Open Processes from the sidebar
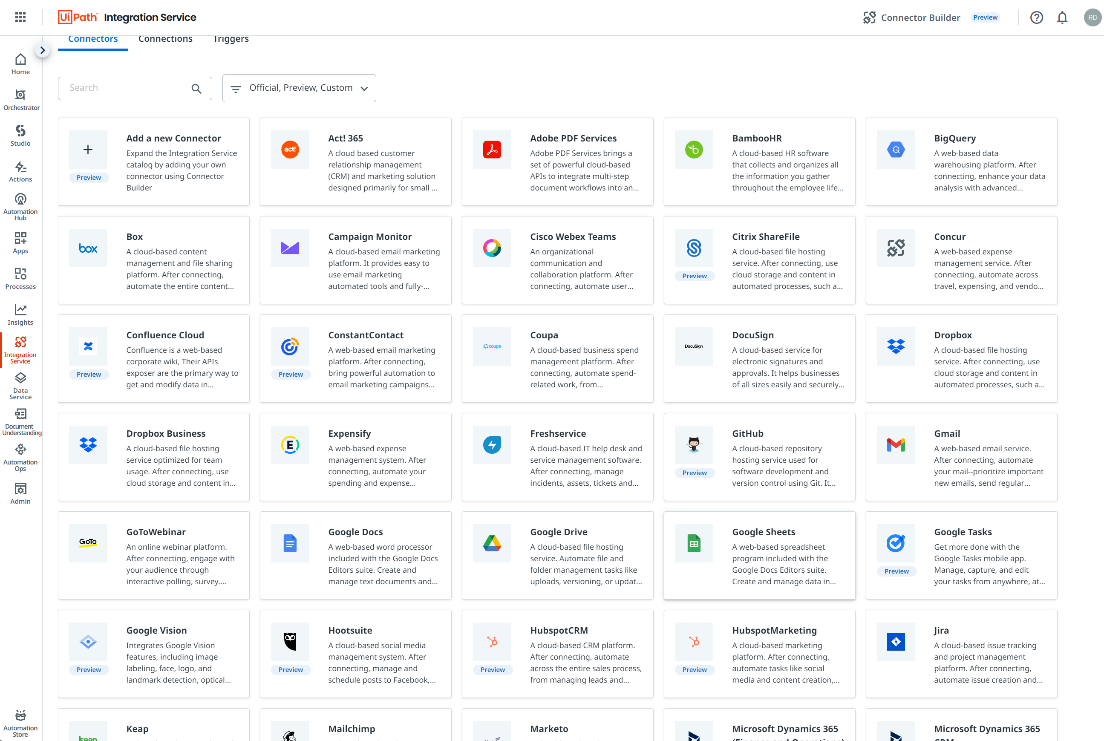Viewport: 1104px width, 741px height. tap(20, 279)
